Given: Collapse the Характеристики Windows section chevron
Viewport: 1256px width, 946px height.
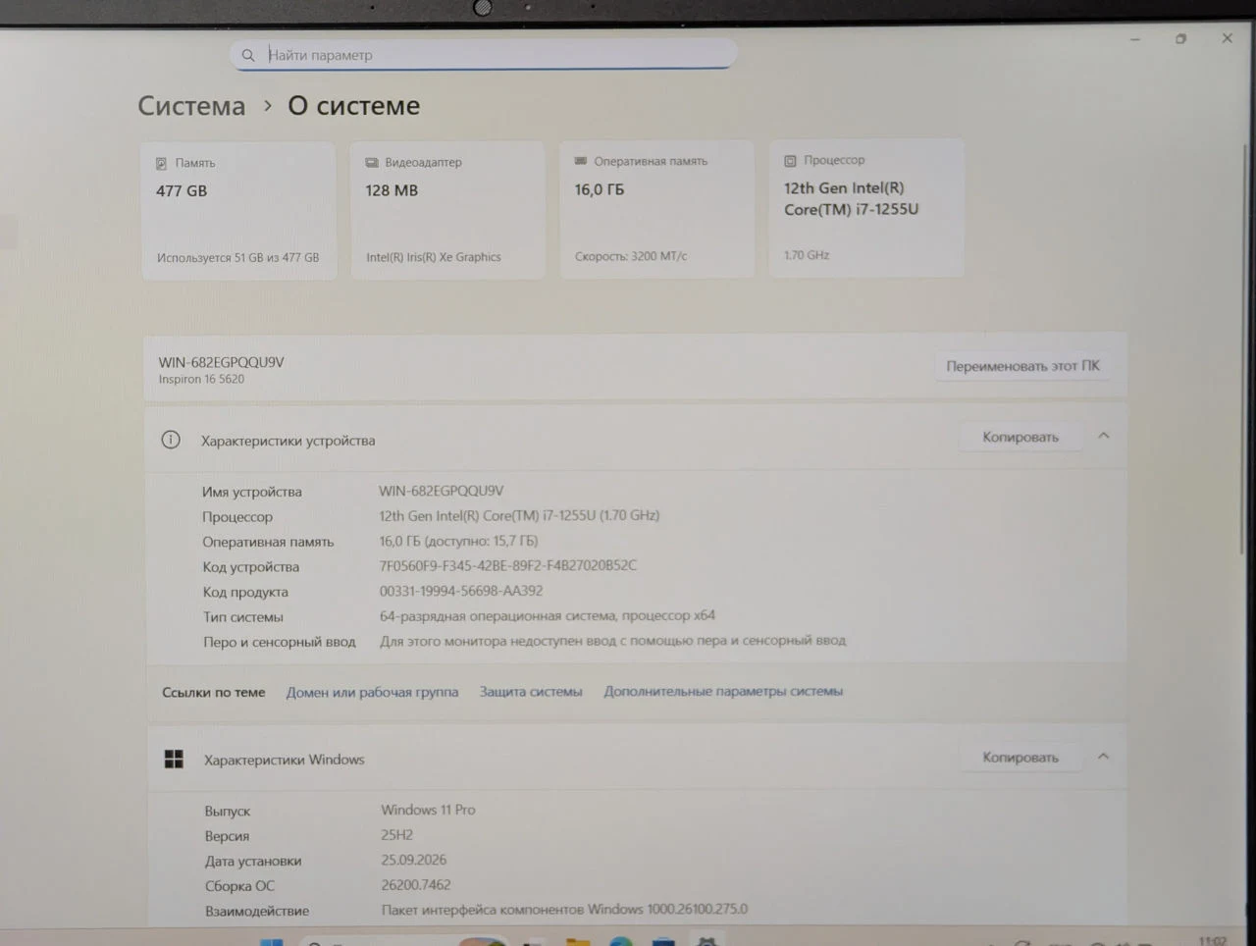Looking at the screenshot, I should click(x=1103, y=757).
